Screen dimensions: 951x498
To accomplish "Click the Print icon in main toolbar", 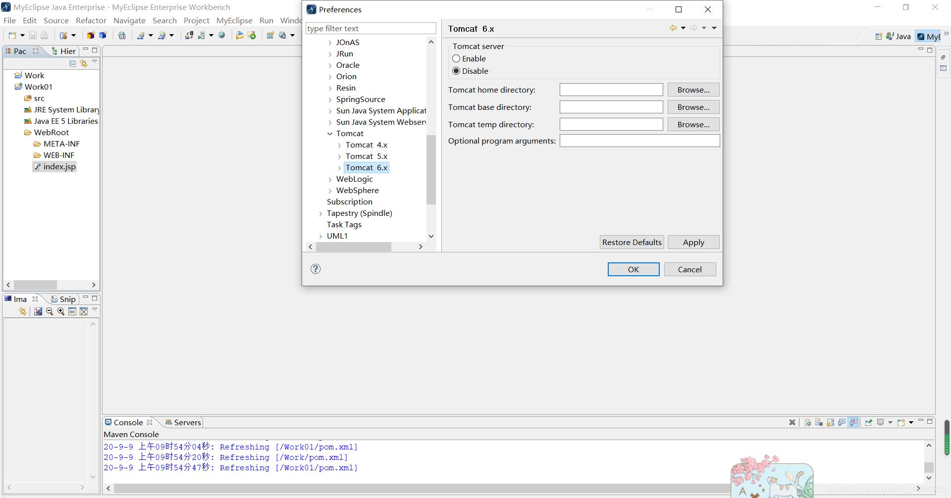I will pos(44,35).
